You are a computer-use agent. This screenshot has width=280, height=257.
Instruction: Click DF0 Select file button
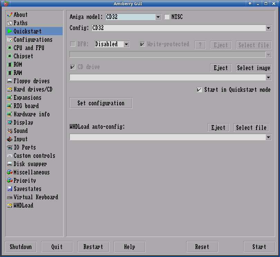pyautogui.click(x=254, y=45)
